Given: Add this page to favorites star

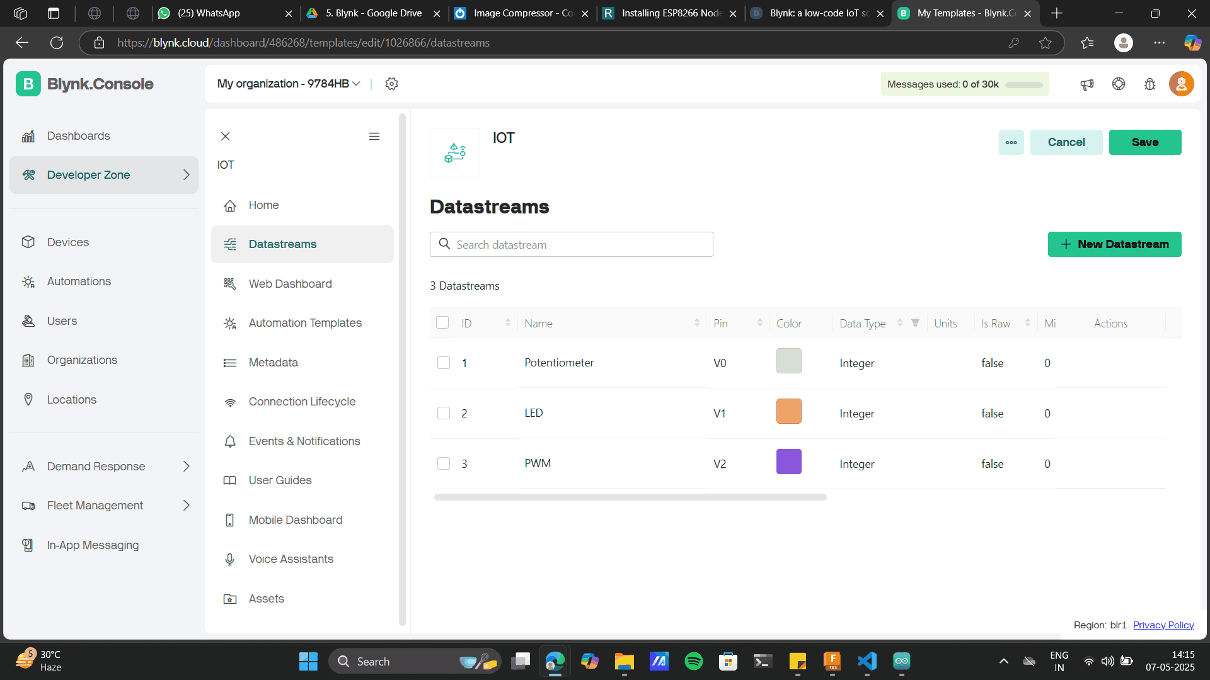Looking at the screenshot, I should pos(1046,43).
